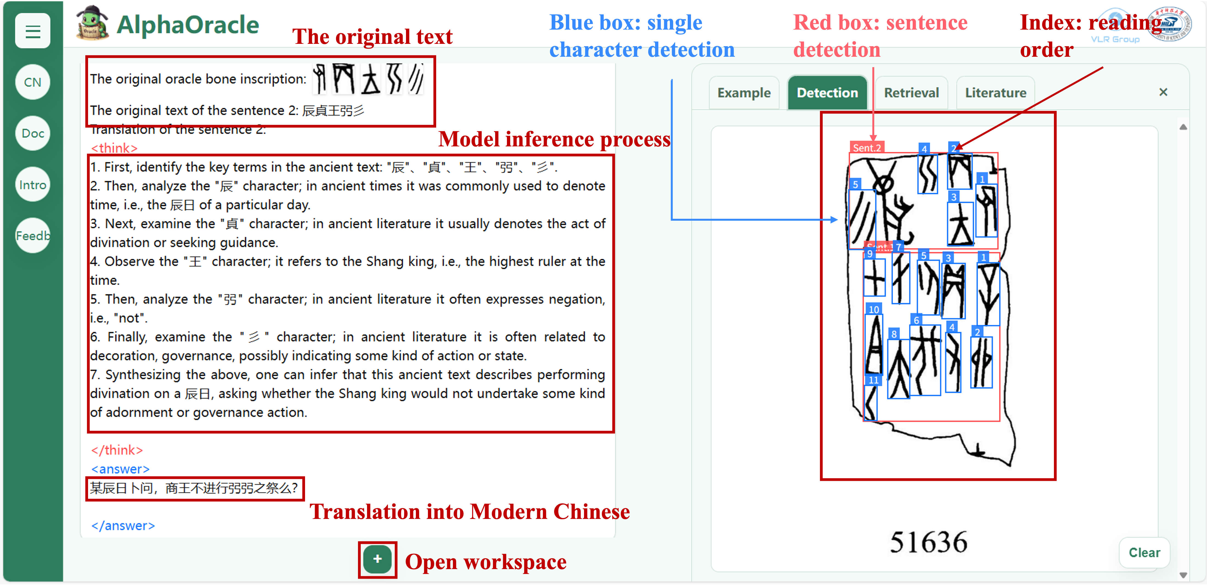The image size is (1207, 588).
Task: Open the hamburger menu button
Action: 32,31
